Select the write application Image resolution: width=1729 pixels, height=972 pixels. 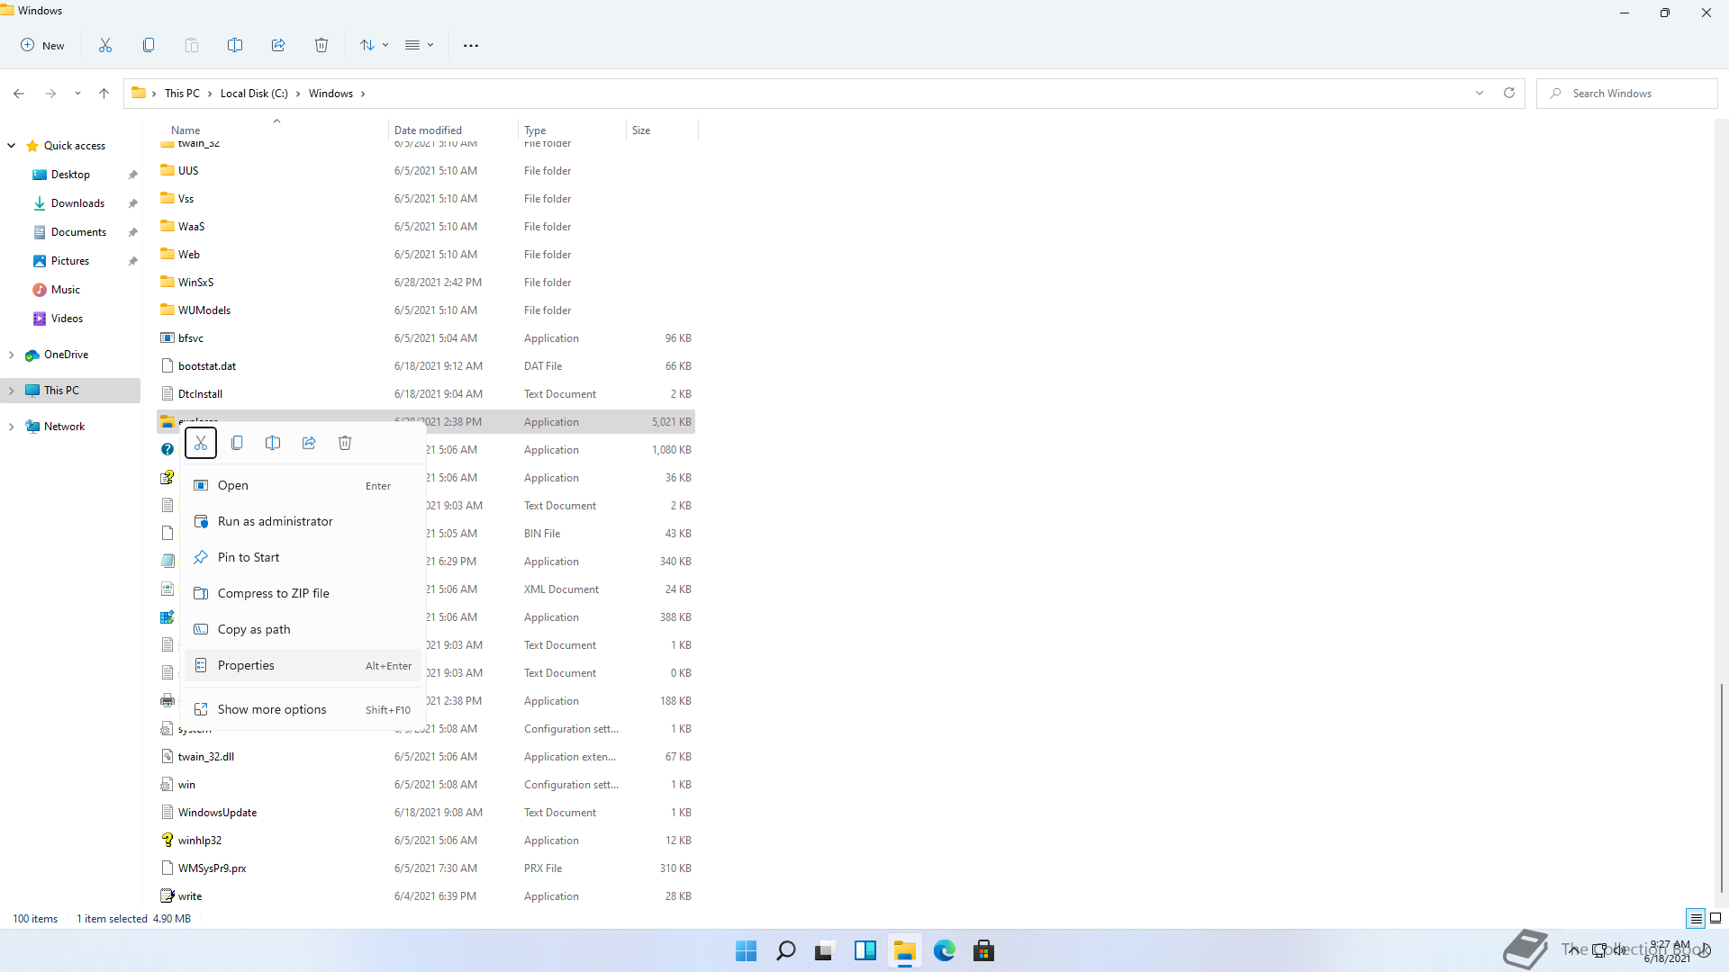(x=426, y=896)
